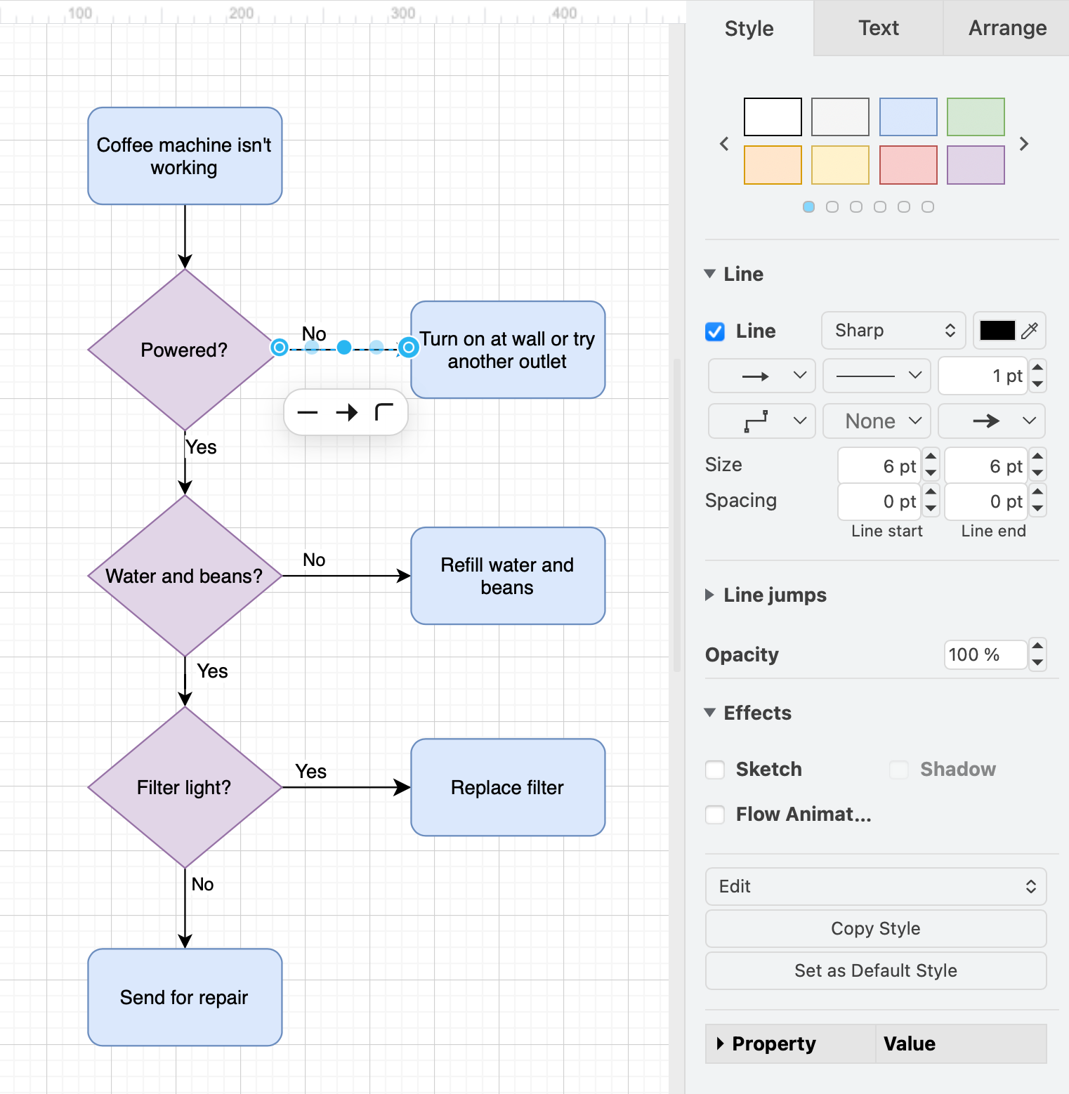Select the 'Refill water and beans' box

(x=508, y=576)
